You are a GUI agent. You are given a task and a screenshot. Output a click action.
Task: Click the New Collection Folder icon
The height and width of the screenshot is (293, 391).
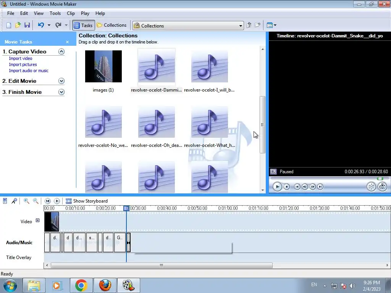coord(257,25)
